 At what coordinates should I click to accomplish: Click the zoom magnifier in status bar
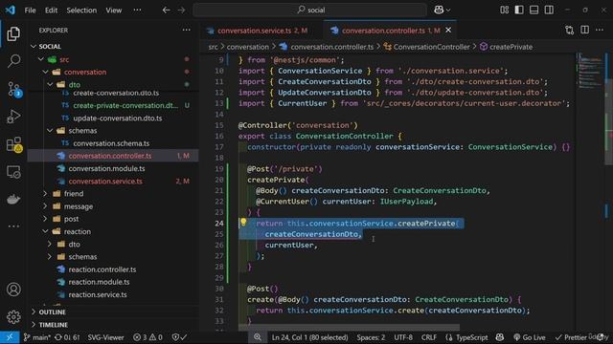click(x=258, y=337)
